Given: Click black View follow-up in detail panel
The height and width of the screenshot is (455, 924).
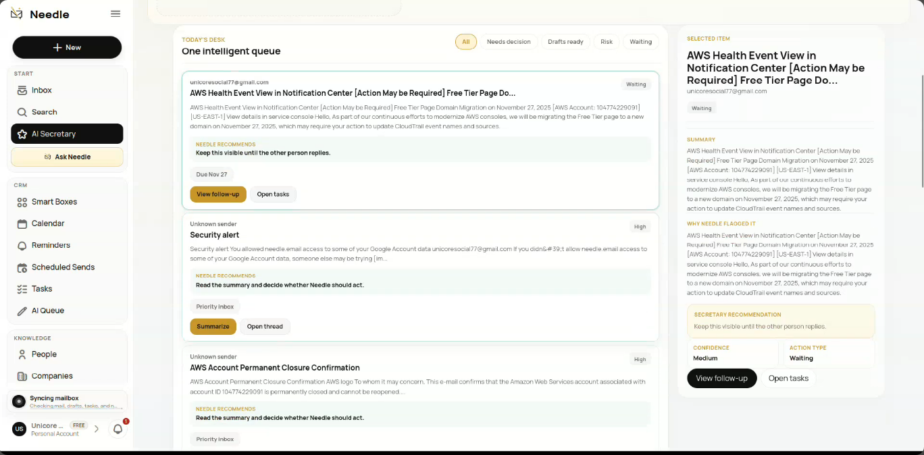Looking at the screenshot, I should pyautogui.click(x=722, y=379).
